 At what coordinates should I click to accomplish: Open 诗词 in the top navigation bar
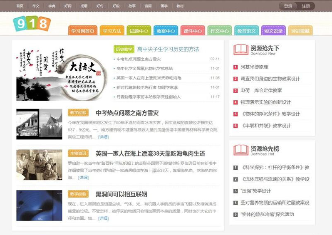pos(148,6)
